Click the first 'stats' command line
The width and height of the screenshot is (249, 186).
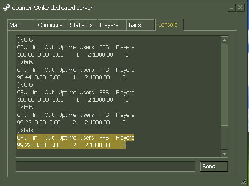point(25,40)
